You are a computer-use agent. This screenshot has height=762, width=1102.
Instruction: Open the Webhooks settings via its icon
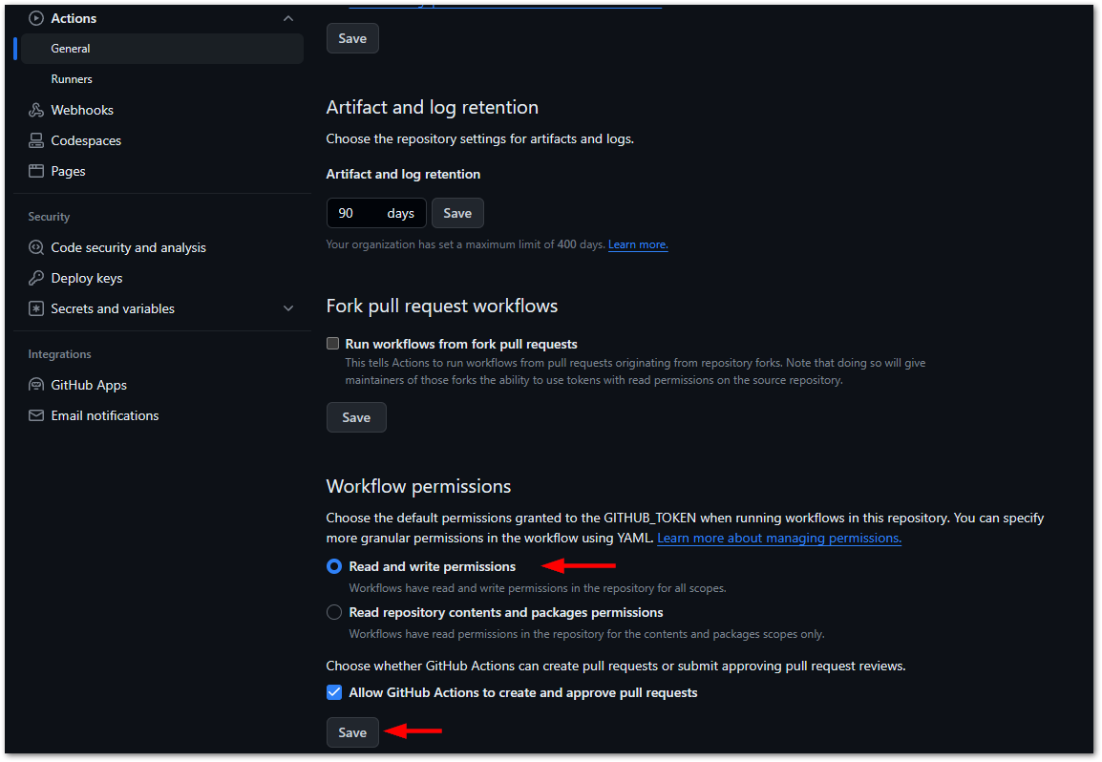coord(35,110)
